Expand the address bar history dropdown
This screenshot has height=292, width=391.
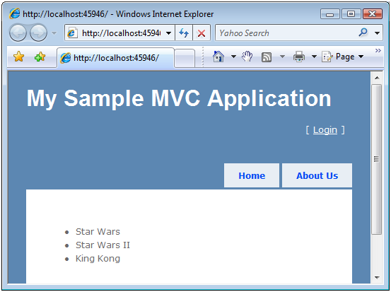pyautogui.click(x=169, y=33)
